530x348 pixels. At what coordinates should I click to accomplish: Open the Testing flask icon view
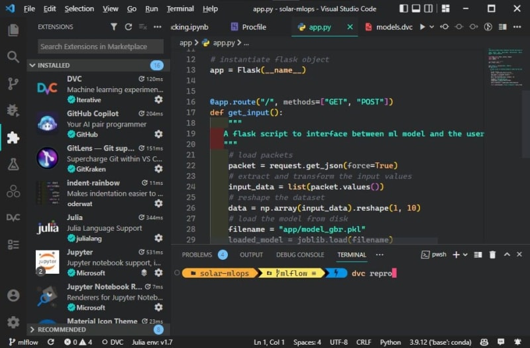tap(13, 164)
